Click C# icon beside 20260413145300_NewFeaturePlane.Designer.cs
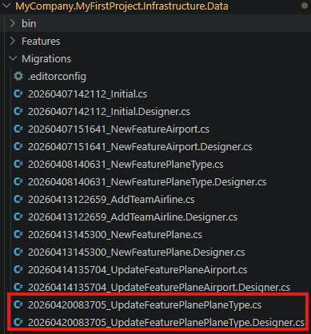The height and width of the screenshot is (334, 311). click(x=18, y=252)
